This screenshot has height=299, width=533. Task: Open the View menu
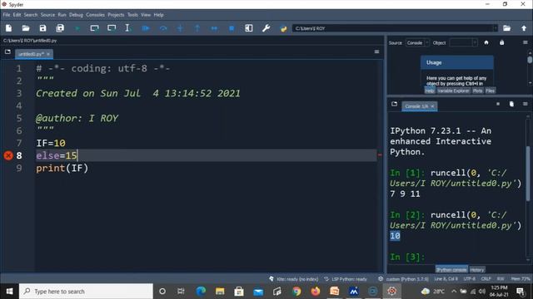click(x=146, y=15)
